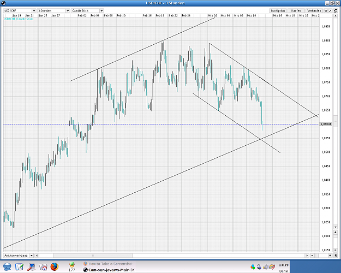Click the current price label on the axis

326,124
